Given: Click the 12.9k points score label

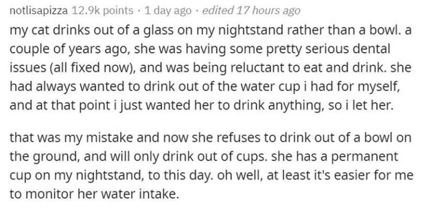Looking at the screenshot, I should [102, 11].
